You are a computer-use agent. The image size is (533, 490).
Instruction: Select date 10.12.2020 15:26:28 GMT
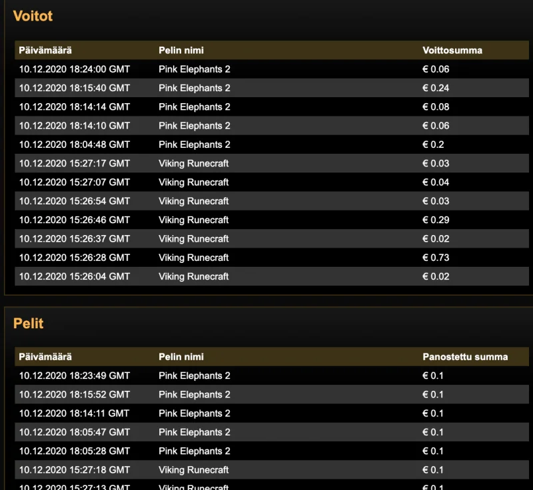tap(75, 258)
